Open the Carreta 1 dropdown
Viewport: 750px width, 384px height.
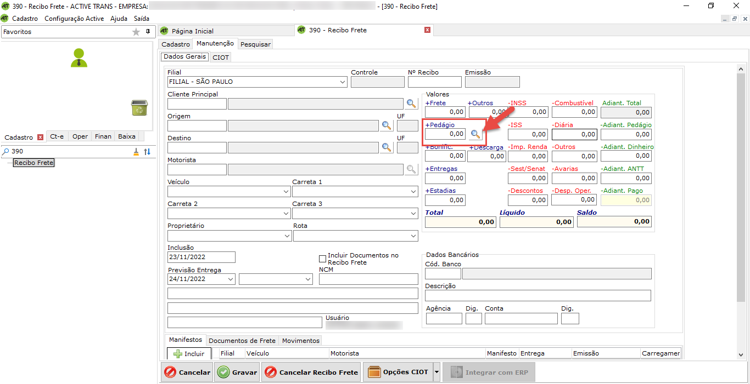[413, 191]
